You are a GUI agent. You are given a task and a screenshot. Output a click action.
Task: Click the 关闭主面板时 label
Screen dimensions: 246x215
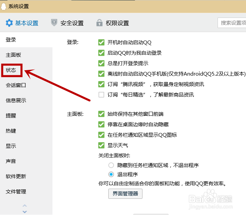pos(114,156)
